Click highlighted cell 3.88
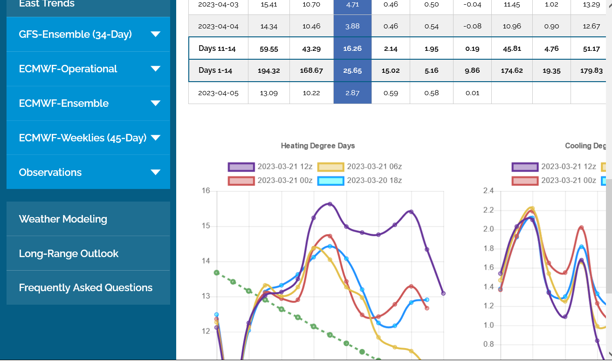This screenshot has width=612, height=363. pos(352,26)
